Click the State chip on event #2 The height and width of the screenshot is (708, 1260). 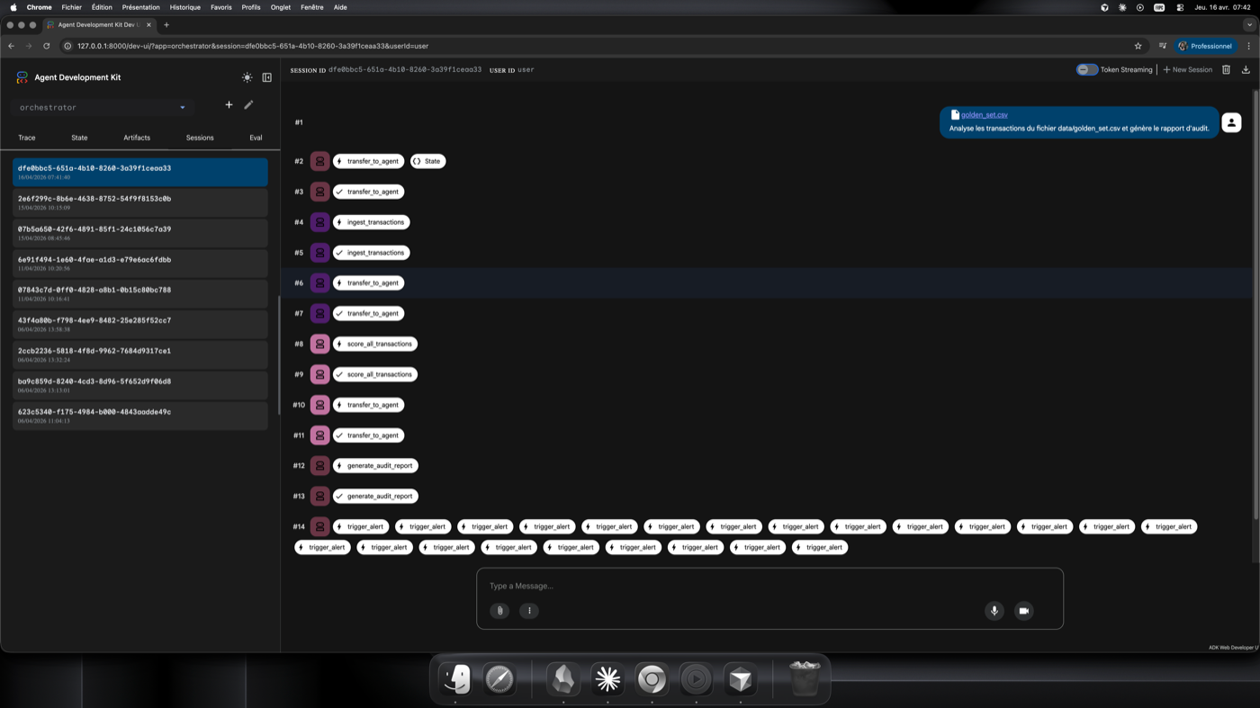tap(427, 161)
